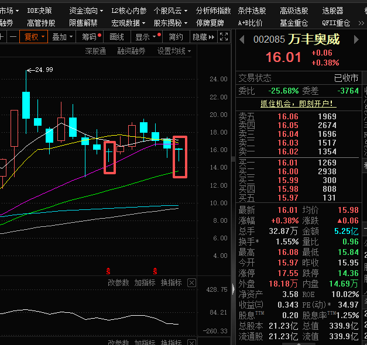This screenshot has width=367, height=345.
Task: Click the 深股通 tag
Action: click(x=95, y=51)
